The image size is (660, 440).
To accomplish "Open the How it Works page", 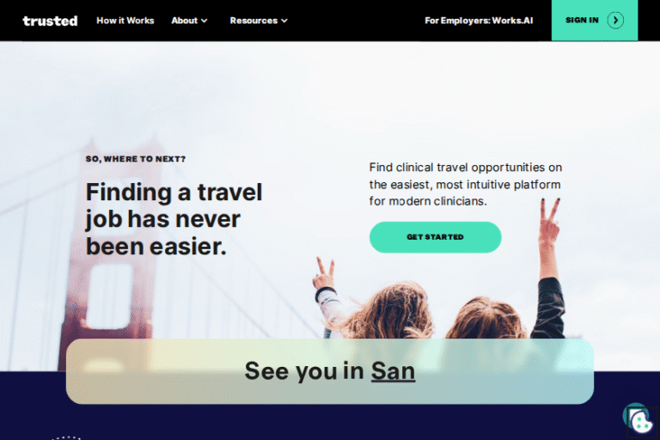I will [125, 21].
